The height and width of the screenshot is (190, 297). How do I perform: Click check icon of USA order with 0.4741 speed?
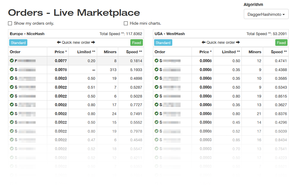coord(157,60)
